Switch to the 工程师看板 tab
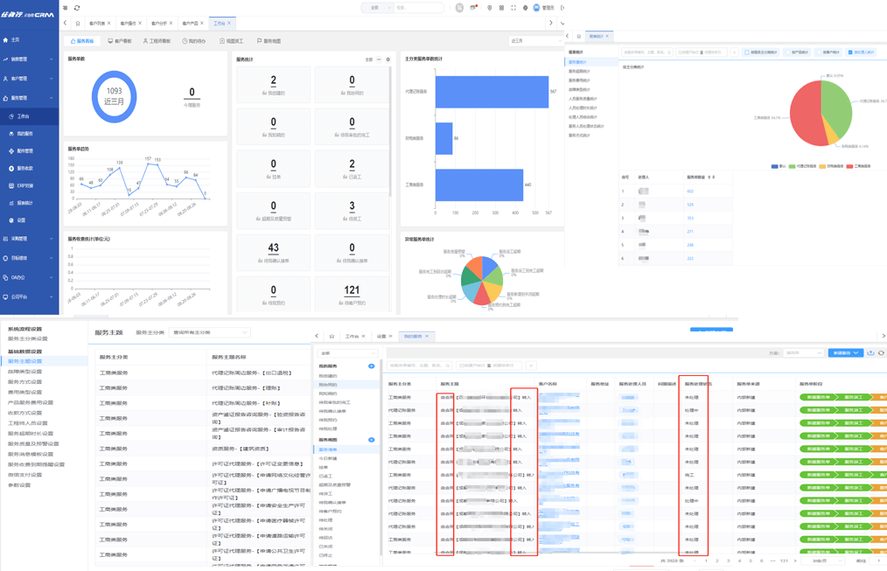This screenshot has width=887, height=571. [157, 41]
